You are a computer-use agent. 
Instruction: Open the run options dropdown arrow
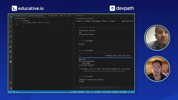66,16
